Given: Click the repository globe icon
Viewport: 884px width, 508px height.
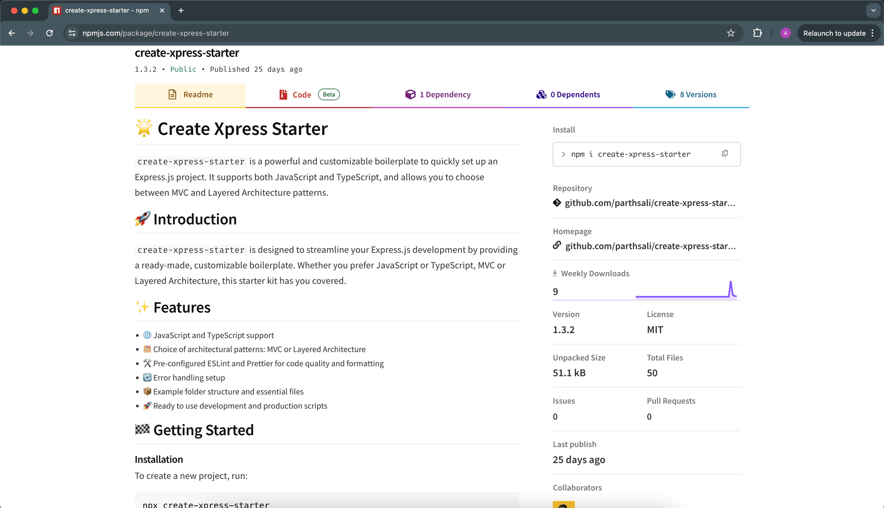Looking at the screenshot, I should point(557,202).
